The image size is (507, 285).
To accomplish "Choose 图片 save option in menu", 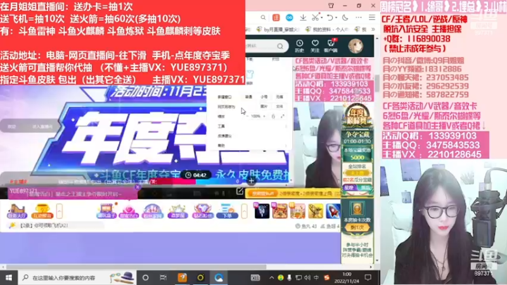I will coord(264,106).
